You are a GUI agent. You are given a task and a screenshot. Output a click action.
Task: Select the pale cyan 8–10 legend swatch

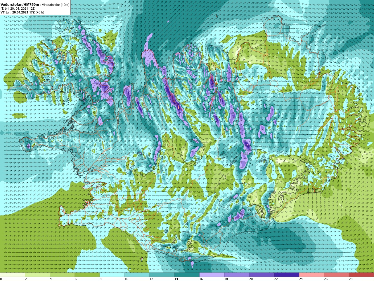click(112, 275)
